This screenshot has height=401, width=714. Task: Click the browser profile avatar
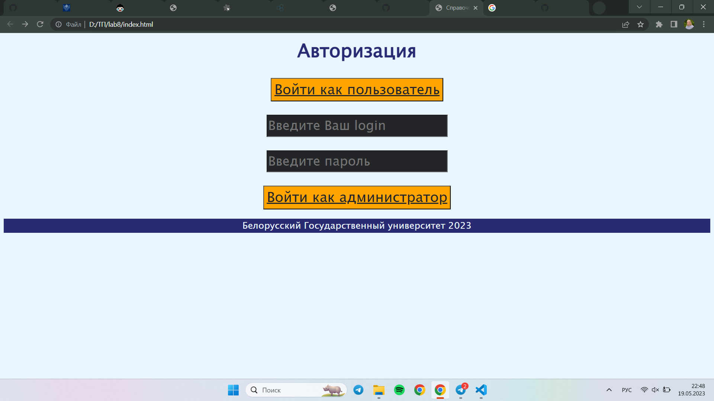pos(689,25)
